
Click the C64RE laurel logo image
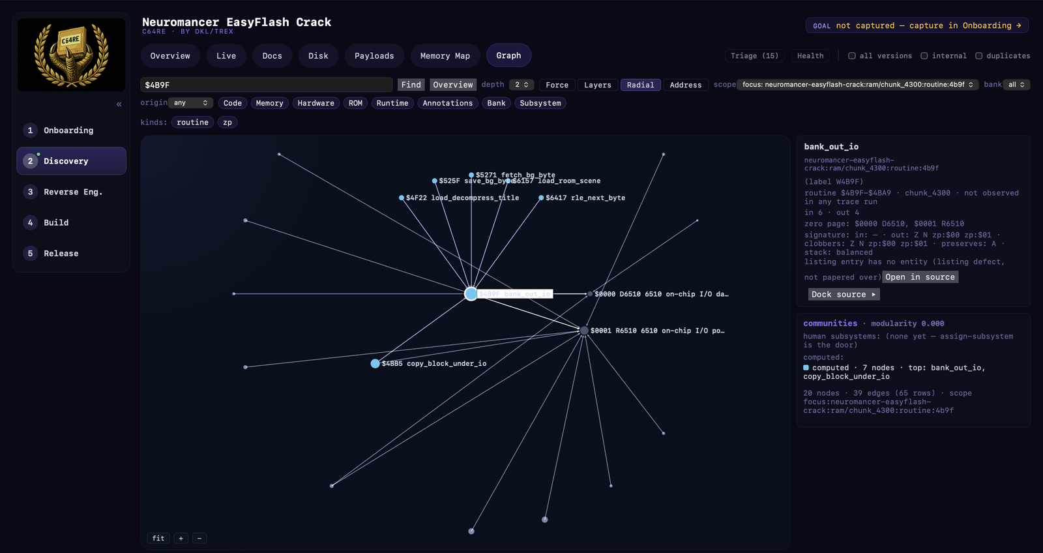pos(72,55)
